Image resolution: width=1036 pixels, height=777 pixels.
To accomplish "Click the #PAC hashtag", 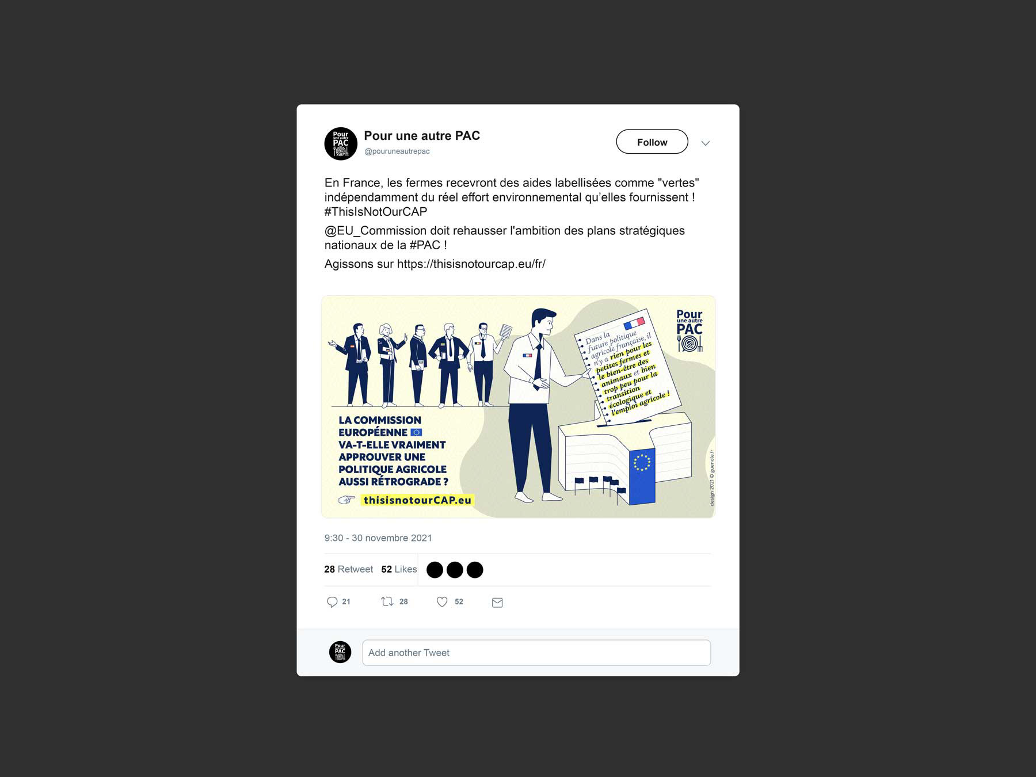I will (x=425, y=245).
